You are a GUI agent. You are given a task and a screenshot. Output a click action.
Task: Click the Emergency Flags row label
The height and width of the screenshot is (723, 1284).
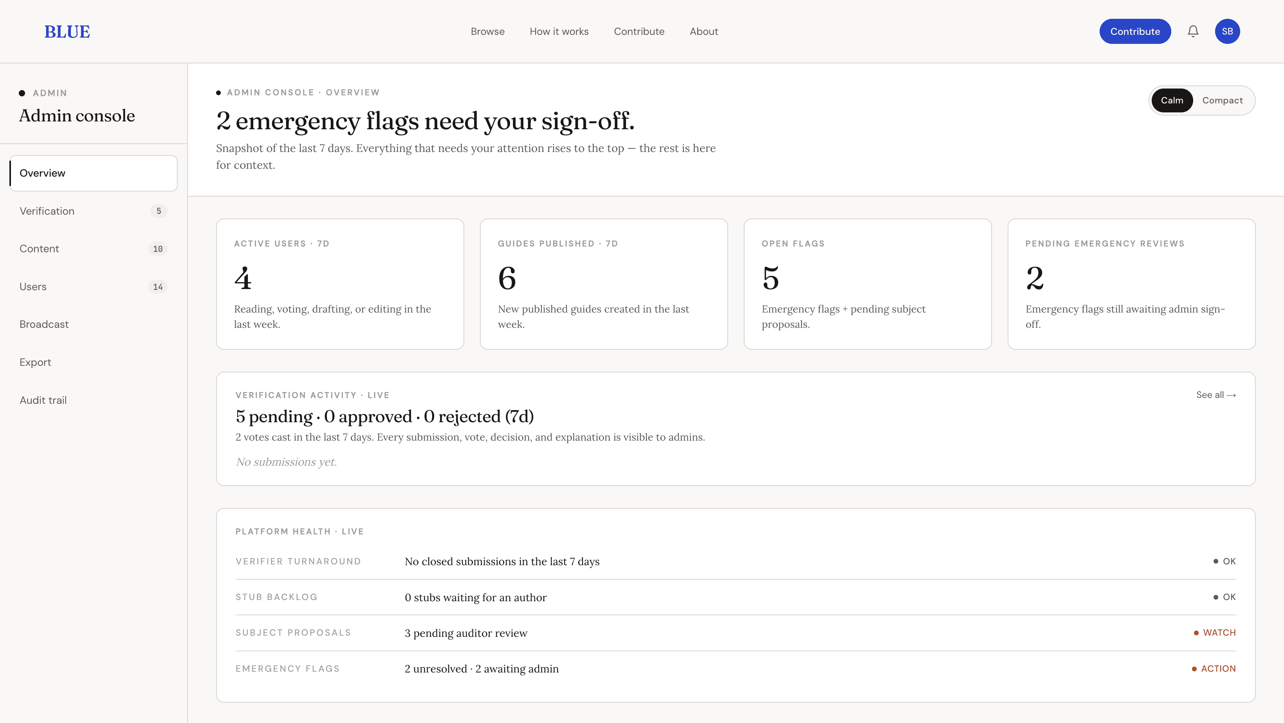(x=288, y=669)
